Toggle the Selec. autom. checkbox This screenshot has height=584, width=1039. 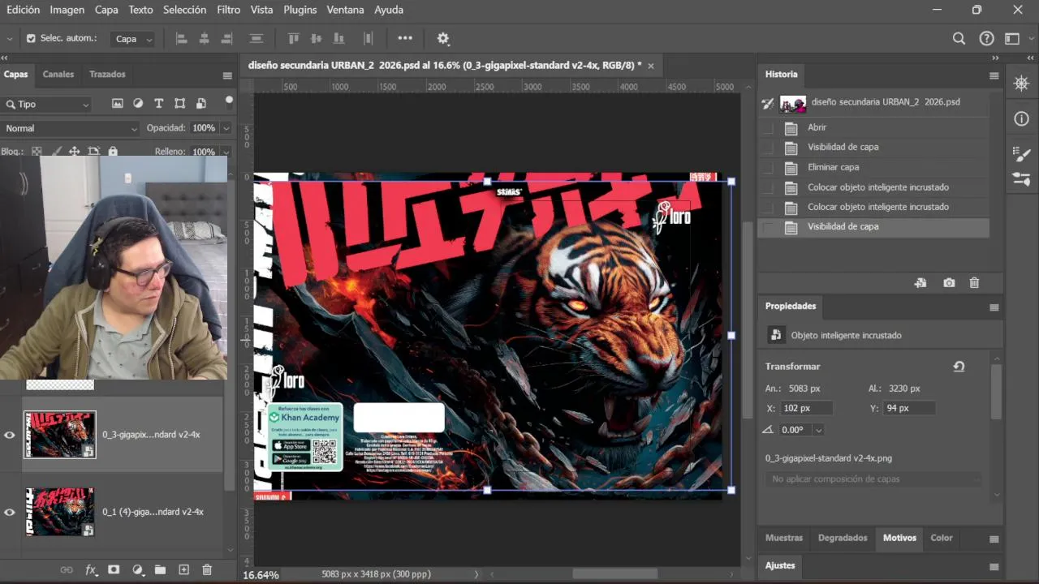(x=31, y=38)
